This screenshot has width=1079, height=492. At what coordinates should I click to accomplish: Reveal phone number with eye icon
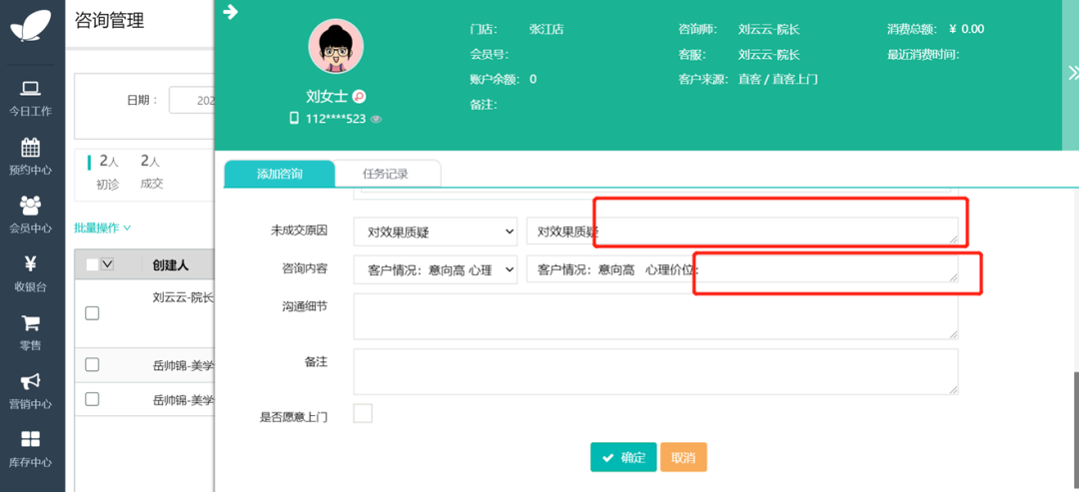click(377, 119)
